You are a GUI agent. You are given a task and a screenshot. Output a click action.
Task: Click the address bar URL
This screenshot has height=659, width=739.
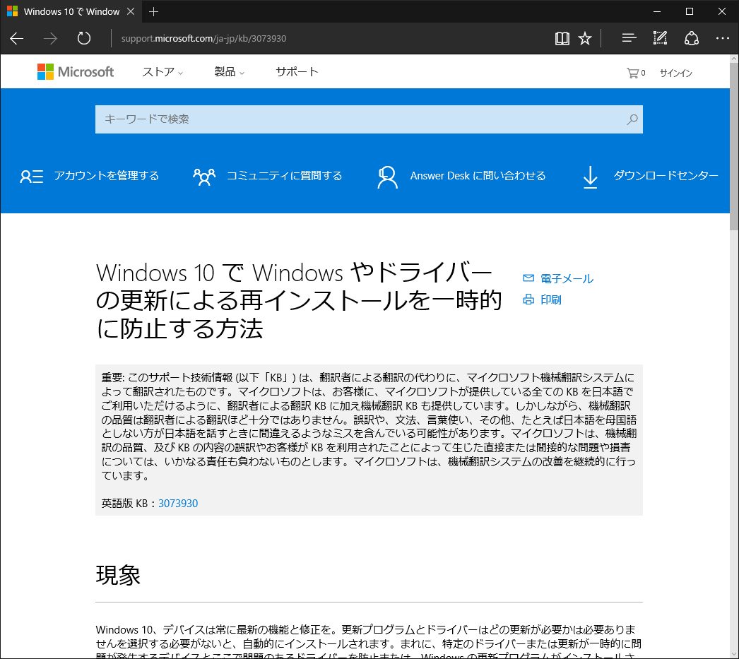[203, 38]
